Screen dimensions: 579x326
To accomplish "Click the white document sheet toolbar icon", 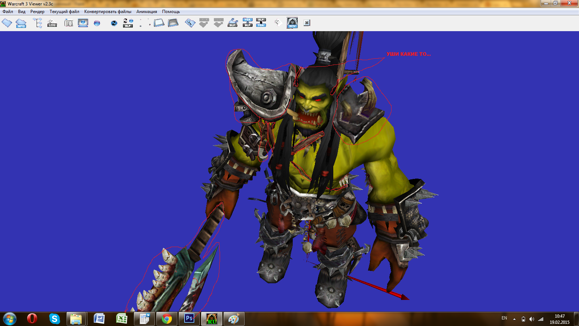I will 278,23.
